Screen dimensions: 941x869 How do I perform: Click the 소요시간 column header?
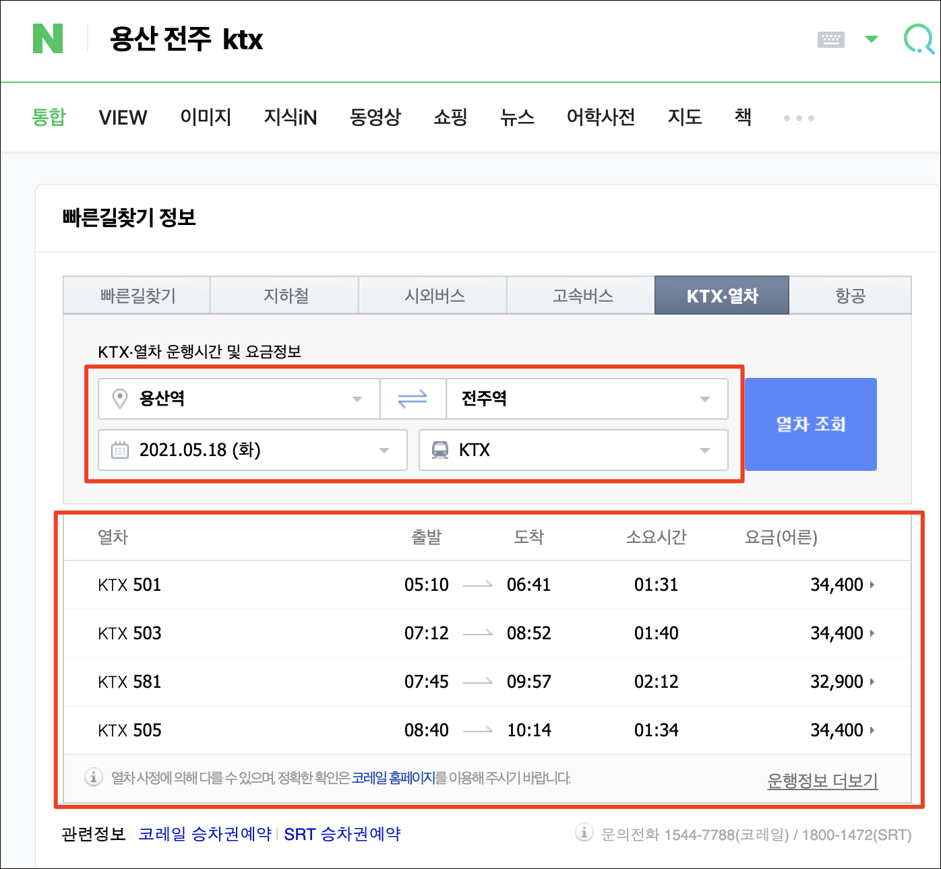(656, 537)
